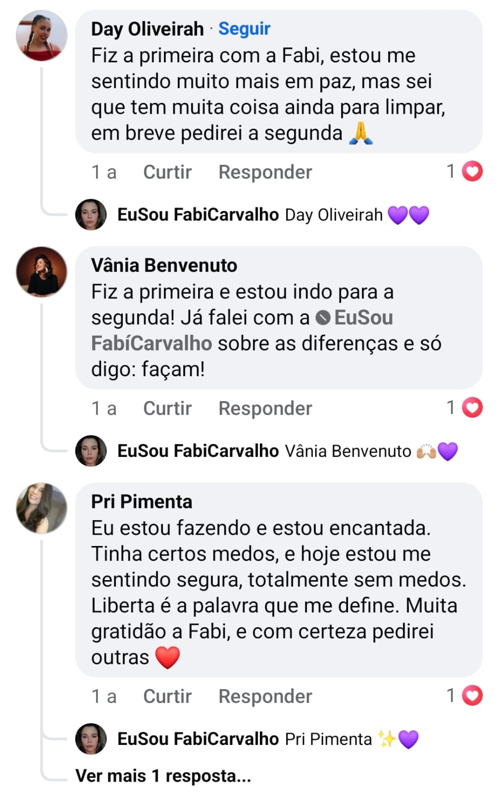Expand Ver mais 1 resposta
The width and height of the screenshot is (498, 792).
click(x=163, y=776)
